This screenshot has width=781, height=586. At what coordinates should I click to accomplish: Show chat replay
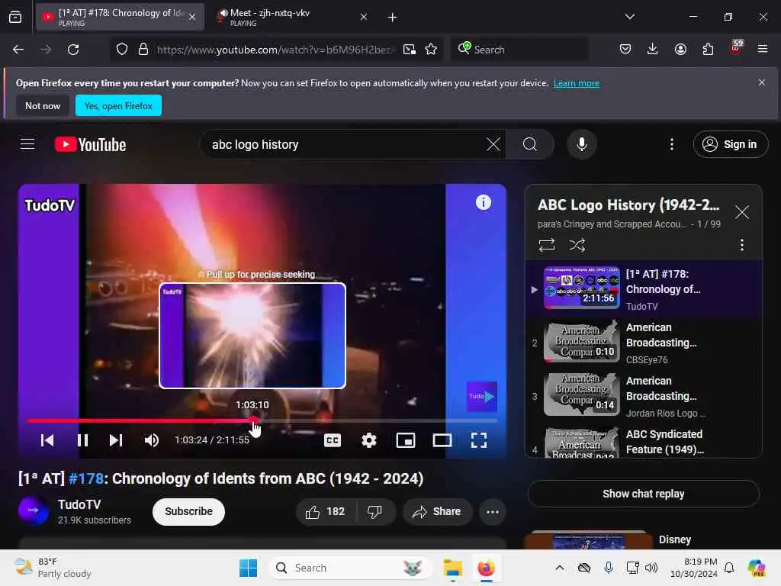coord(643,494)
